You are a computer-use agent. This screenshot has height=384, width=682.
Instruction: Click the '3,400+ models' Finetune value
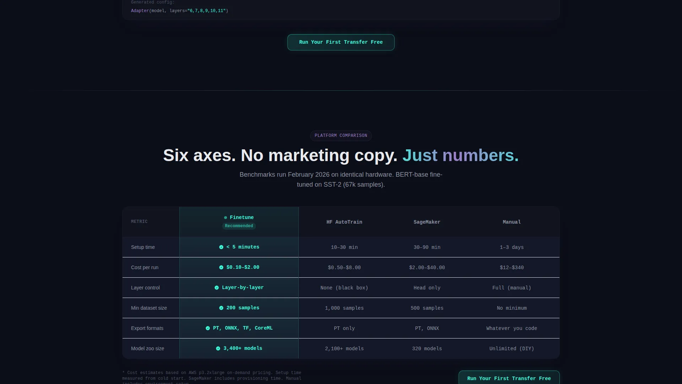coord(243,348)
